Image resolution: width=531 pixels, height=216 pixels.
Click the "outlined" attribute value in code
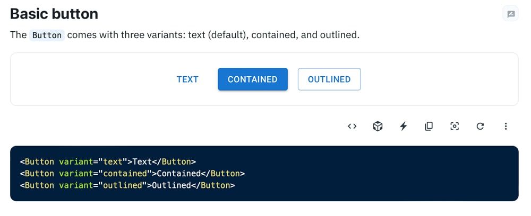click(122, 185)
